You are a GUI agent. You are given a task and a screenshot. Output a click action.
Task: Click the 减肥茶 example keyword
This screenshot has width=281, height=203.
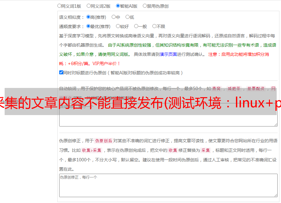234,89
